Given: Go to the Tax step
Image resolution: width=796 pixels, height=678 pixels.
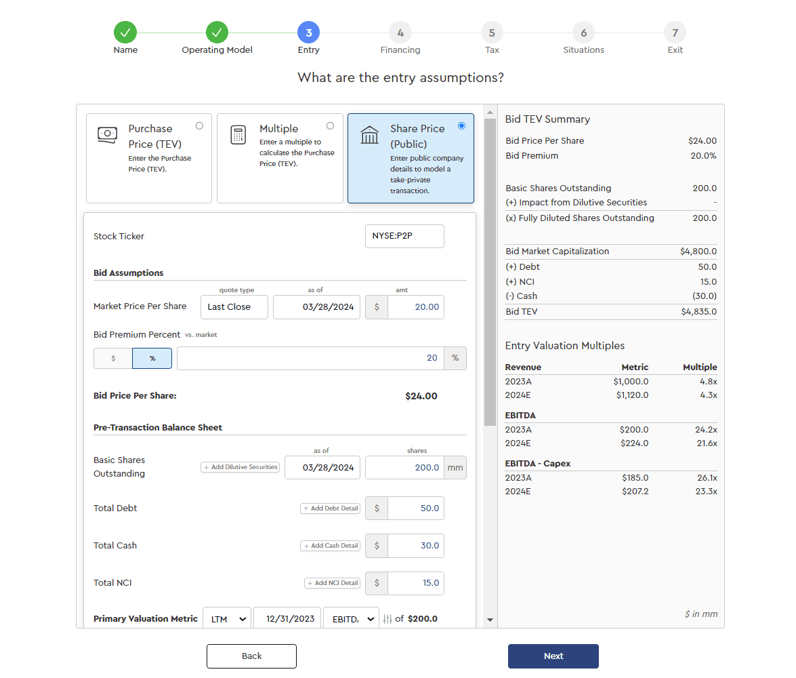Looking at the screenshot, I should pyautogui.click(x=492, y=33).
